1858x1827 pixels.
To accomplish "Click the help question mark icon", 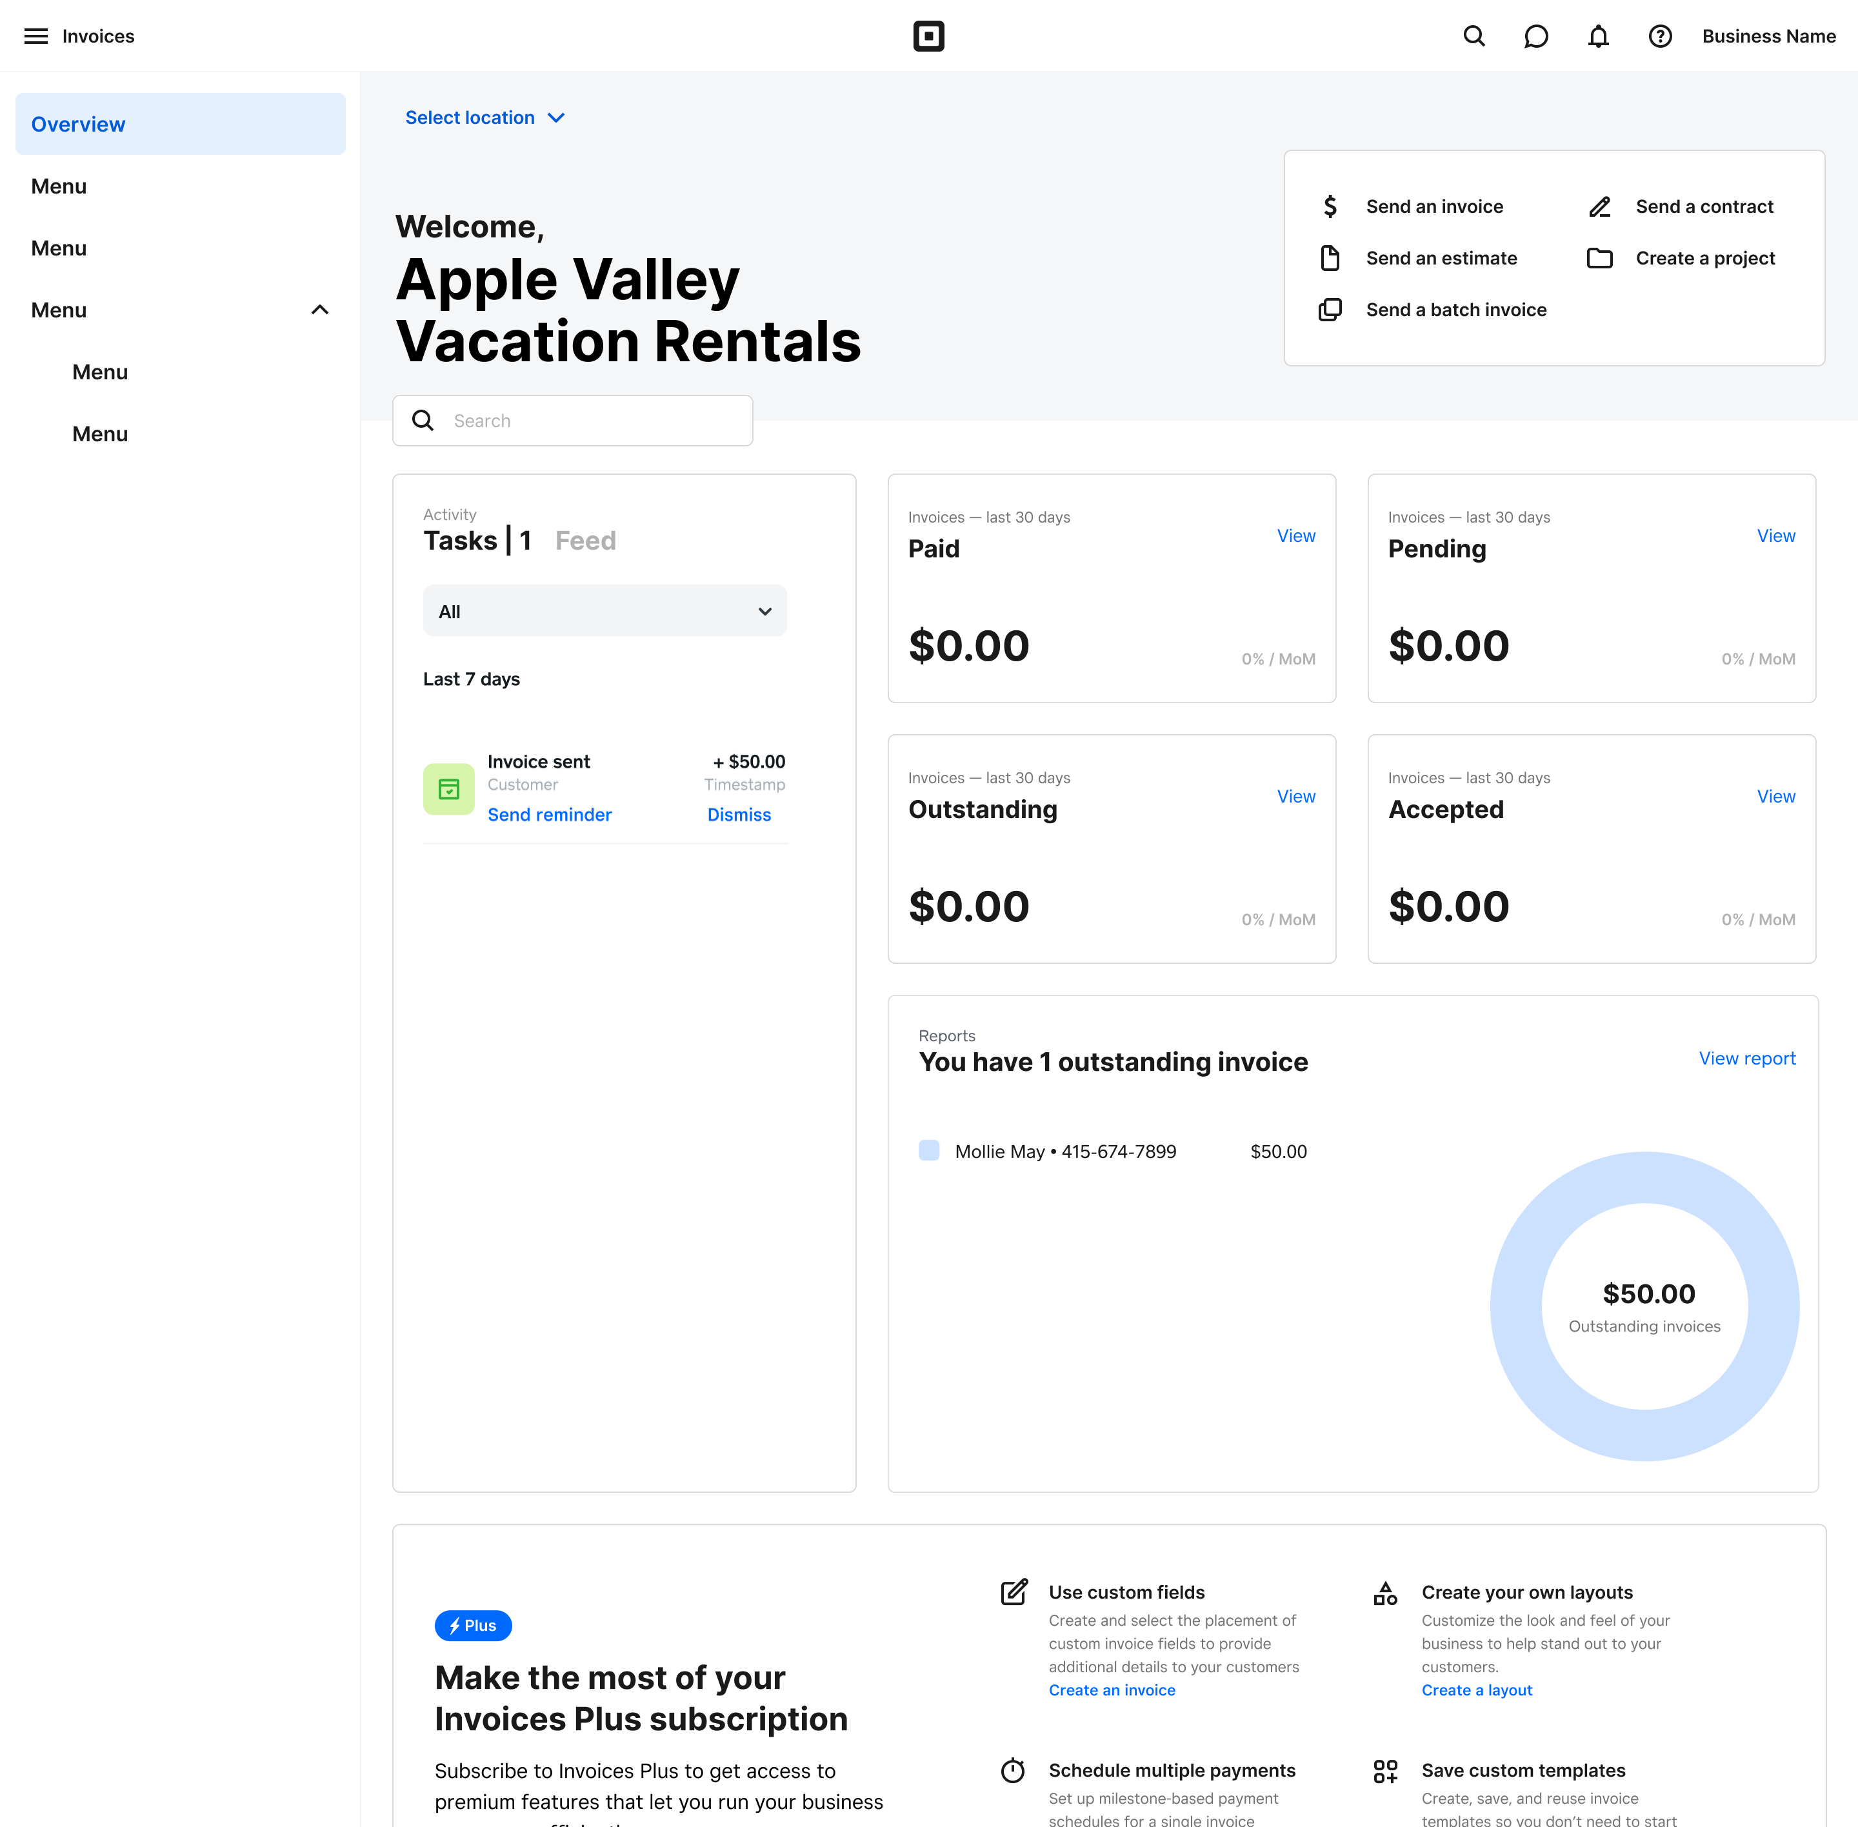I will (1661, 37).
